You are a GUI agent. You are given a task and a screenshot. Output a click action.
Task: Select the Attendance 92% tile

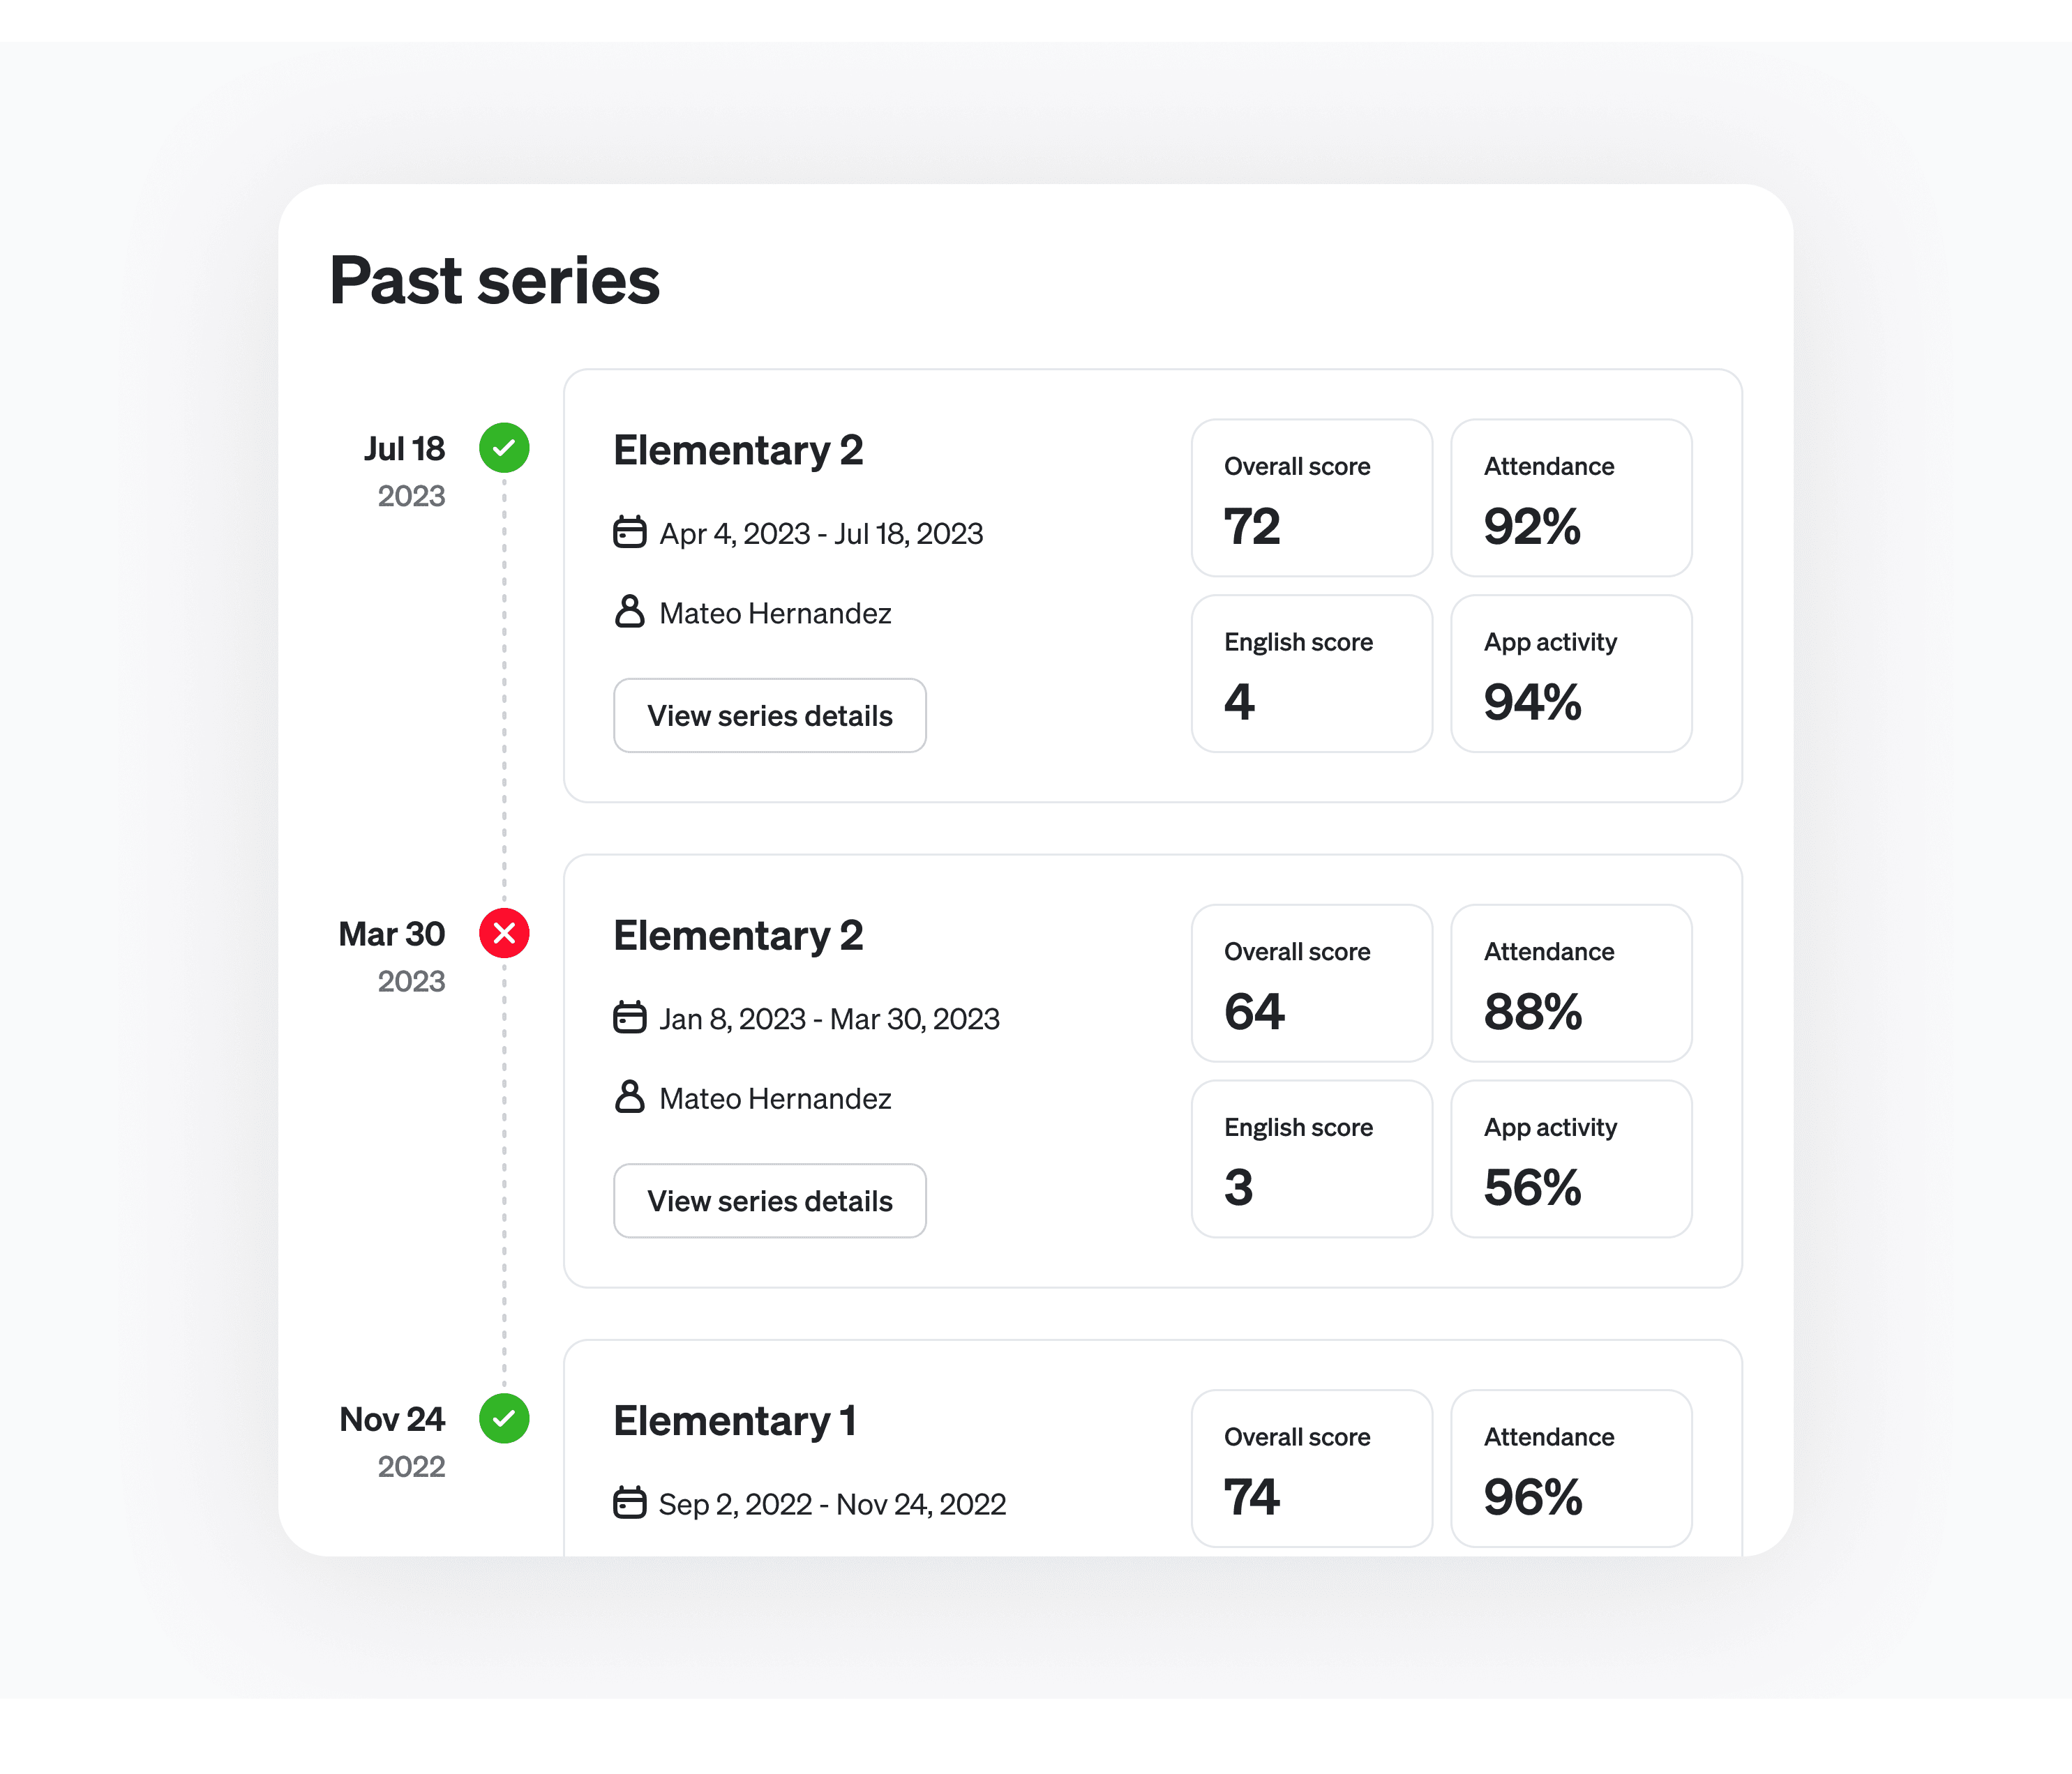pyautogui.click(x=1571, y=498)
